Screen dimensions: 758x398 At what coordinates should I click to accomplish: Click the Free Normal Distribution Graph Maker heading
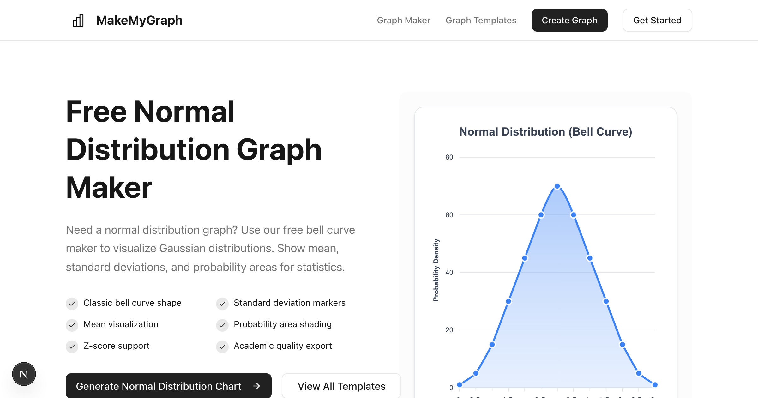point(194,149)
